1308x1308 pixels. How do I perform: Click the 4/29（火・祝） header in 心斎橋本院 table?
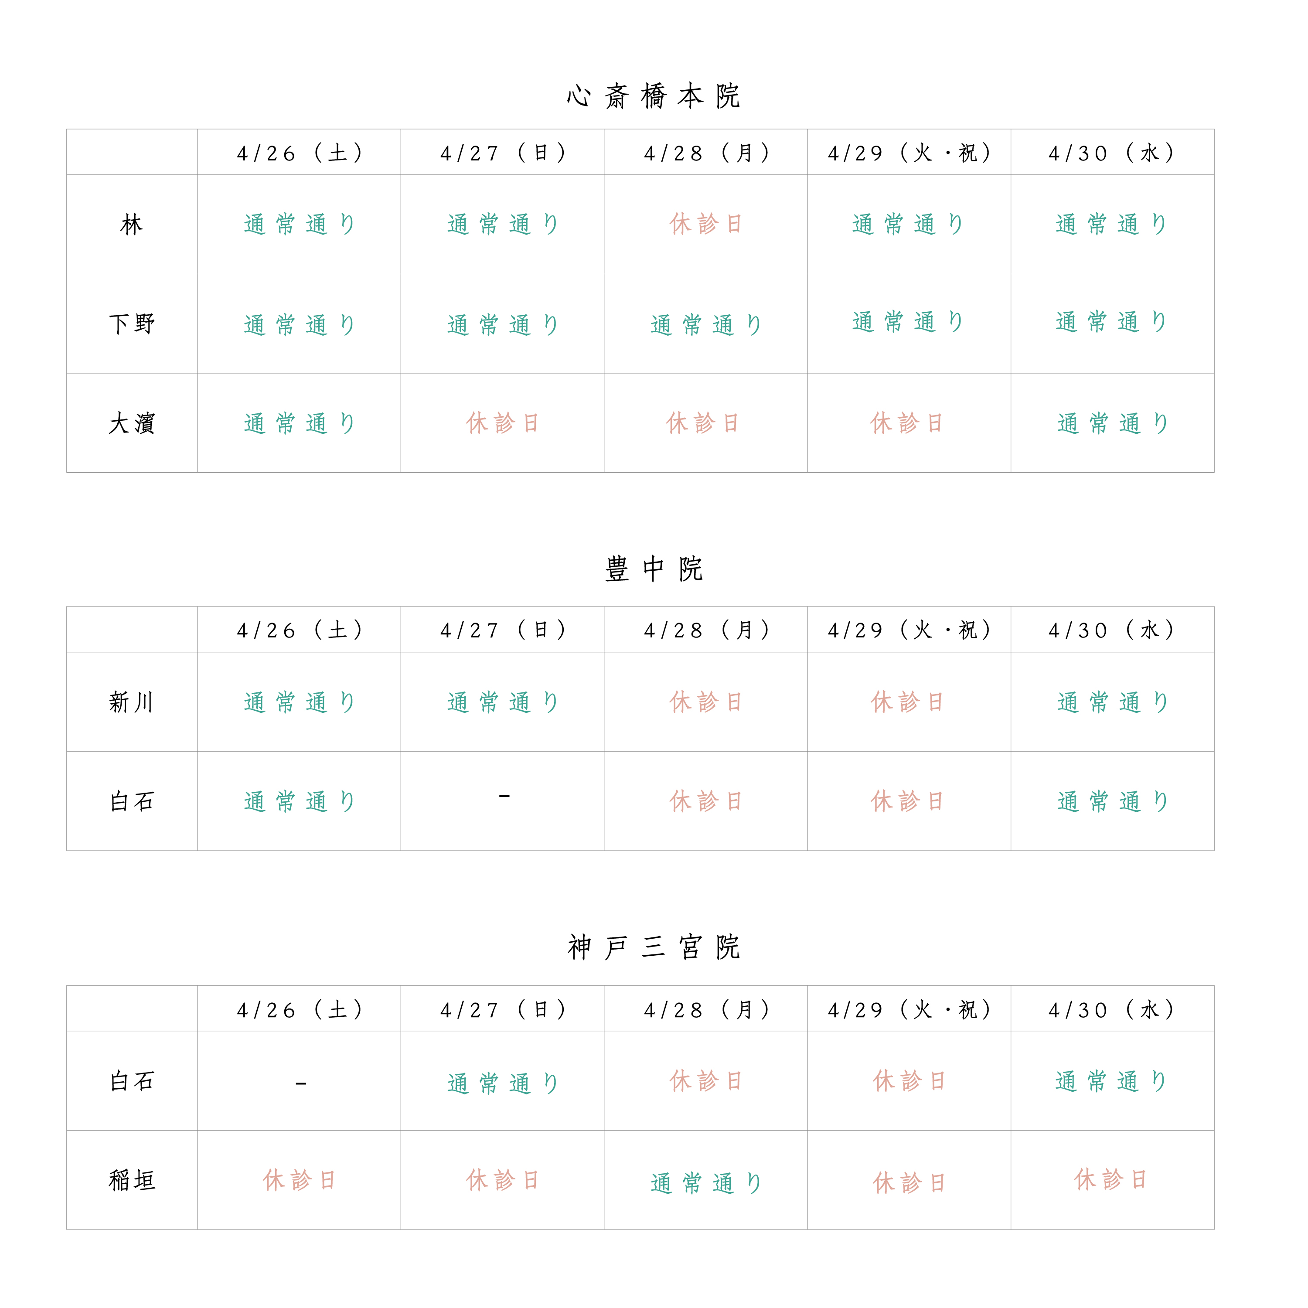point(909,153)
